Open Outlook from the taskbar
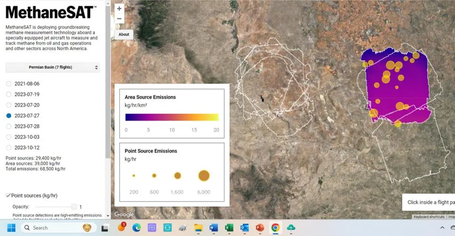The width and height of the screenshot is (455, 236). pyautogui.click(x=244, y=227)
